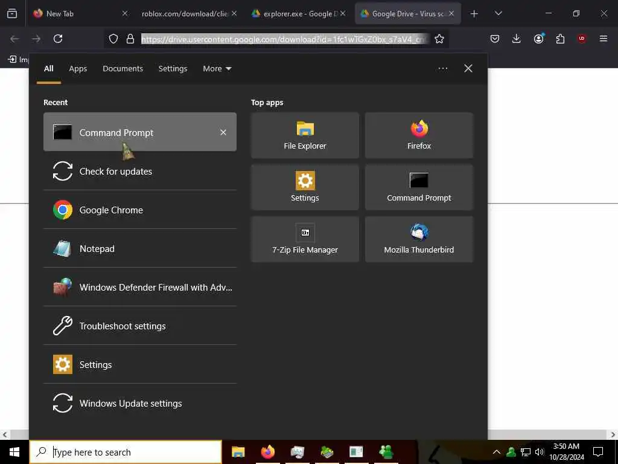Switch to the Documents search tab
The image size is (618, 464).
[123, 69]
